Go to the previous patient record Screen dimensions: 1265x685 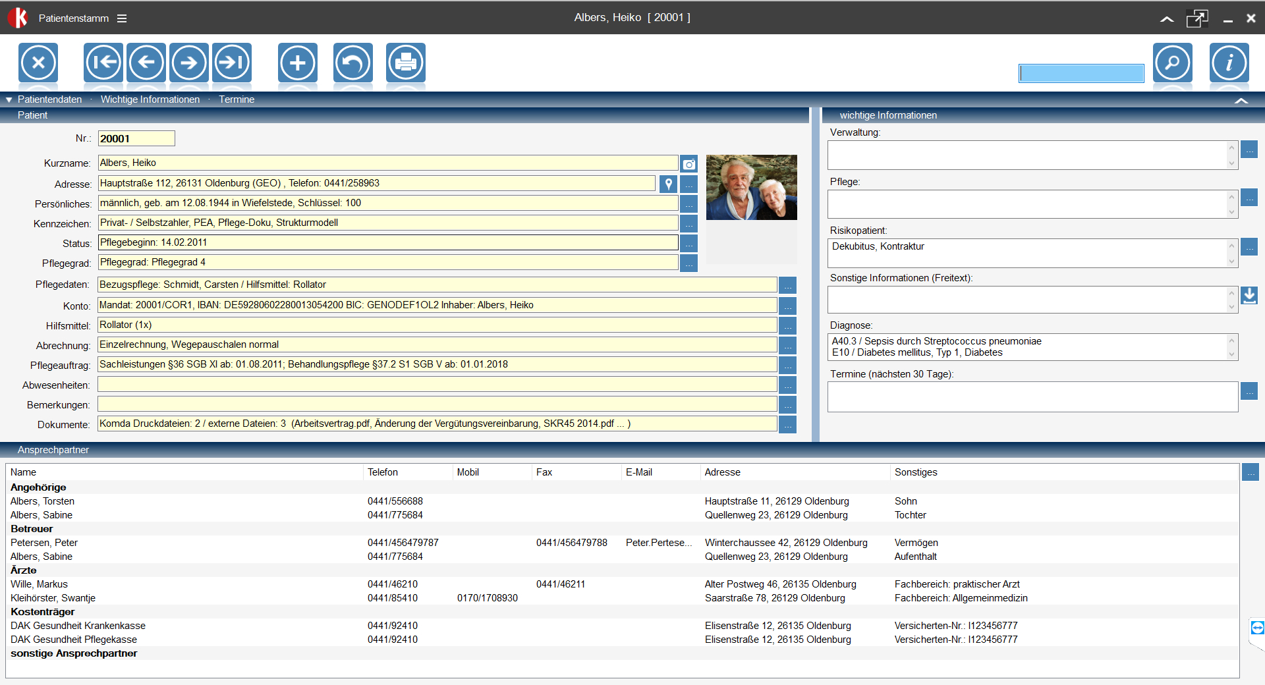[146, 63]
